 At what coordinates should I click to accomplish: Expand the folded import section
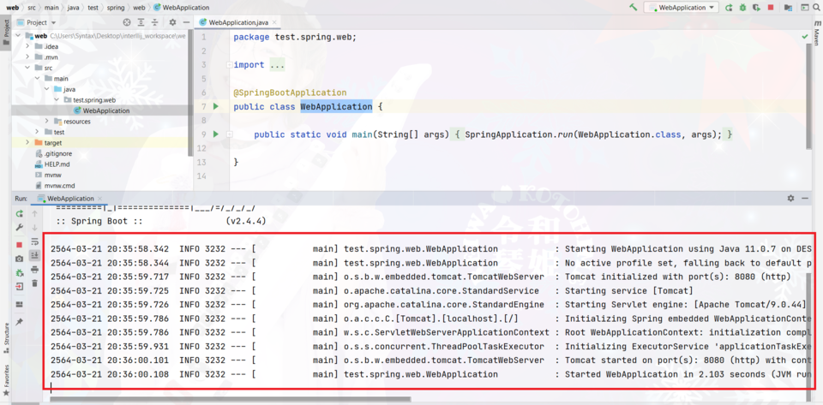(230, 65)
